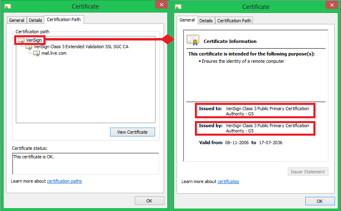Click the 'Valid from' label
This screenshot has height=211, width=341.
211,143
